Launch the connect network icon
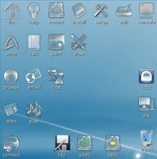The width and height of the screenshot is (157, 159). tap(11, 144)
